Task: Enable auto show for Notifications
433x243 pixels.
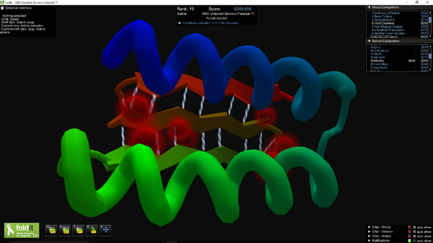Action: click(x=414, y=241)
